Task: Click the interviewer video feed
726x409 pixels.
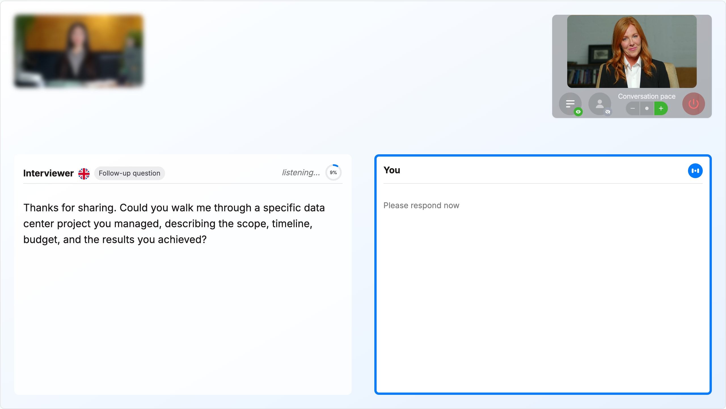Action: pyautogui.click(x=632, y=51)
